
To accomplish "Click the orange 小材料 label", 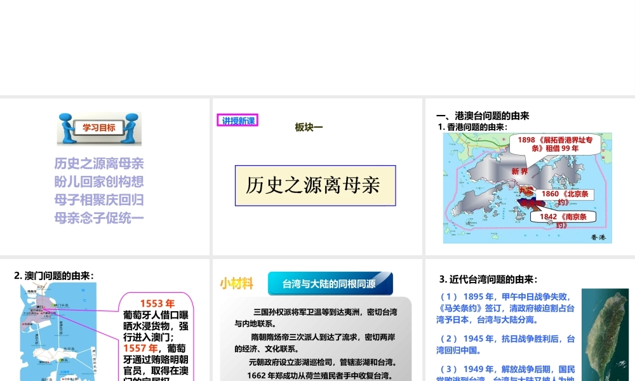I will (x=237, y=284).
